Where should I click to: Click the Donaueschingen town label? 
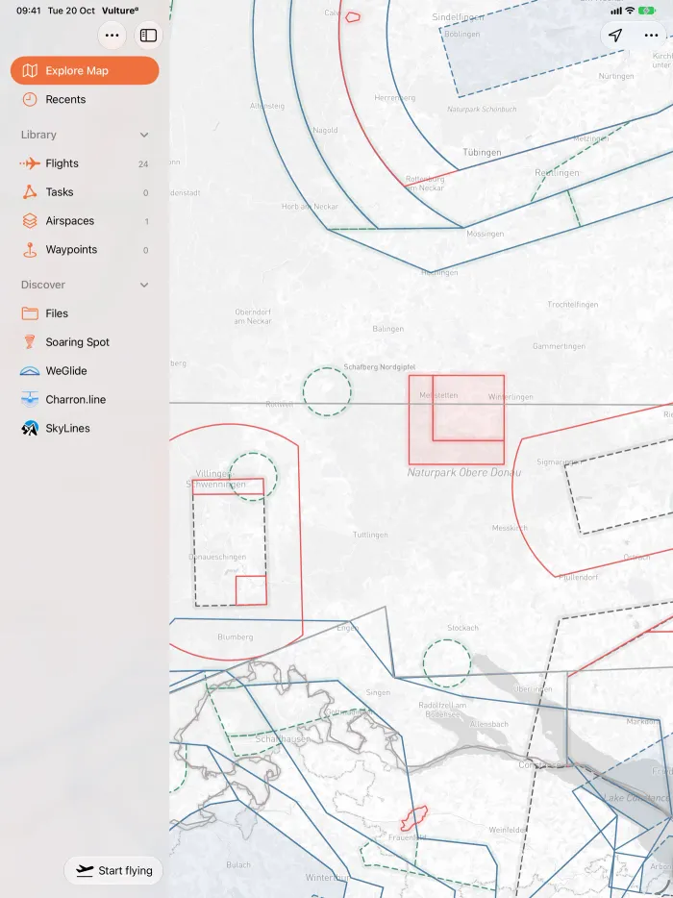point(217,557)
